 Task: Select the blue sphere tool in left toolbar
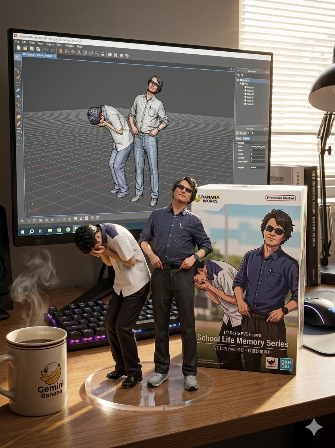click(x=18, y=90)
